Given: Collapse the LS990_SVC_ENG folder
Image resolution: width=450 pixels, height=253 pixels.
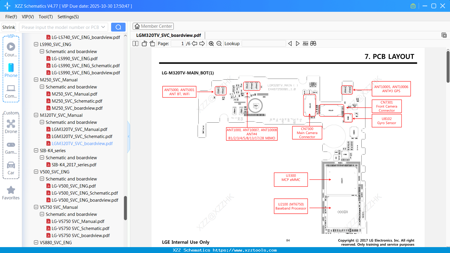Looking at the screenshot, I should point(36,45).
